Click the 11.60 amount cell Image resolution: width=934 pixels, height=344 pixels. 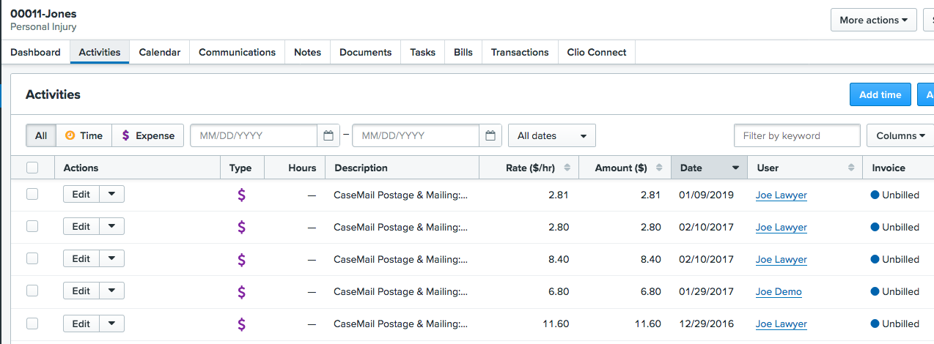[648, 324]
